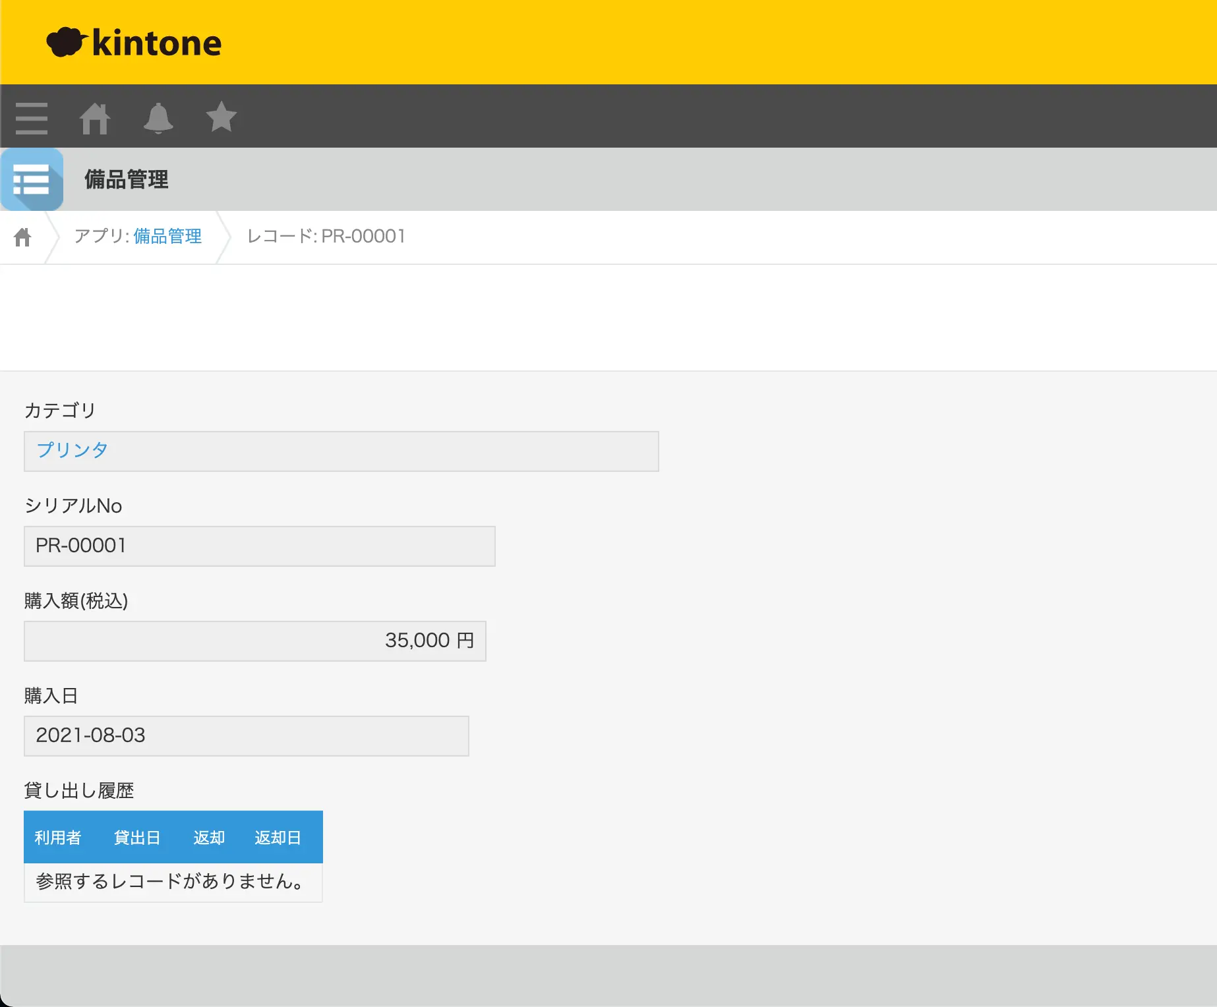Click the 参照するレコードがありません message row
Screen dimensions: 1217x1007
[173, 882]
